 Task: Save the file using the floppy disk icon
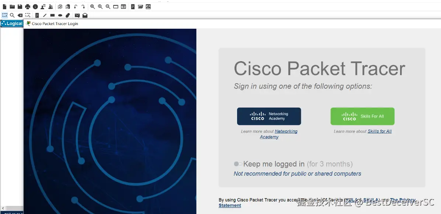click(x=20, y=7)
